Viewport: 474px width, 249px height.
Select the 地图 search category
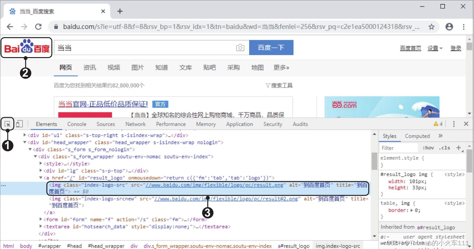[257, 68]
